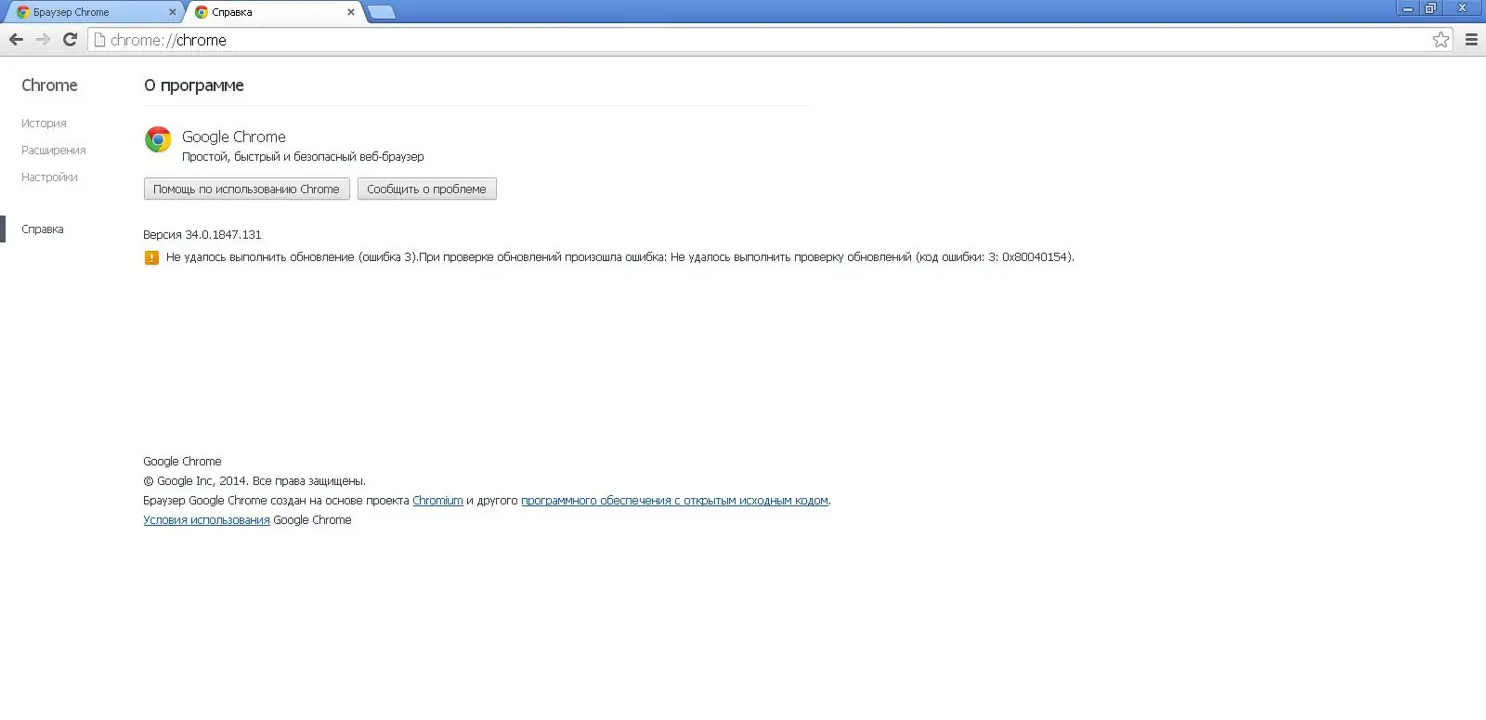
Task: Click "Помощь по использованию Chrome" button
Action: pos(246,189)
